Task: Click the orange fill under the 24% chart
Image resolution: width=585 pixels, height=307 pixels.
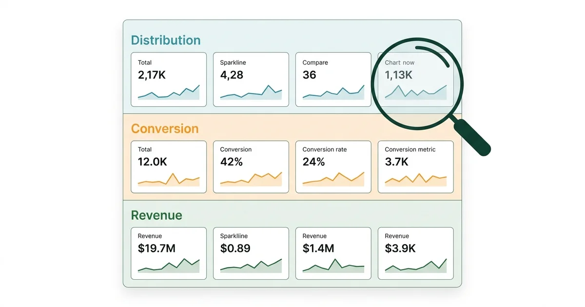Action: coord(333,184)
